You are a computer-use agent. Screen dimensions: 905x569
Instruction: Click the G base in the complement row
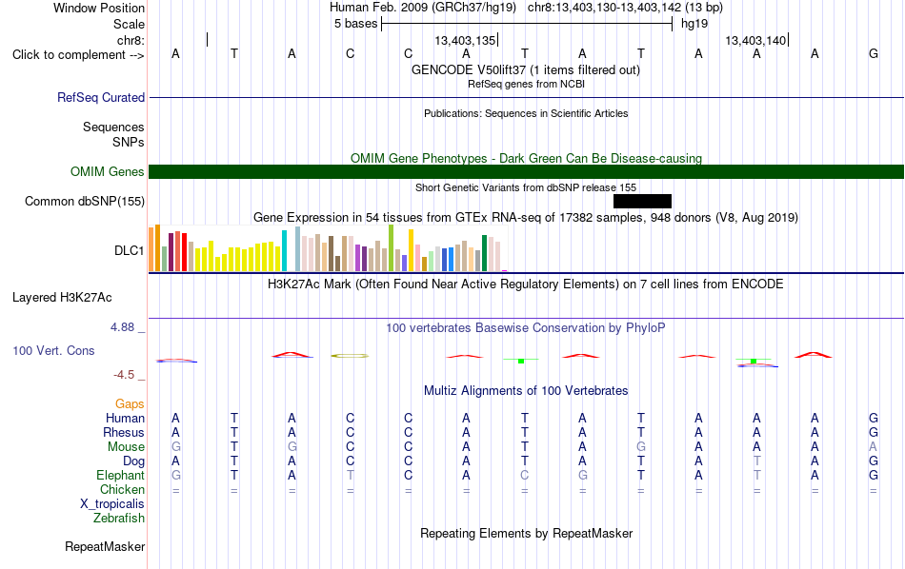pyautogui.click(x=874, y=53)
